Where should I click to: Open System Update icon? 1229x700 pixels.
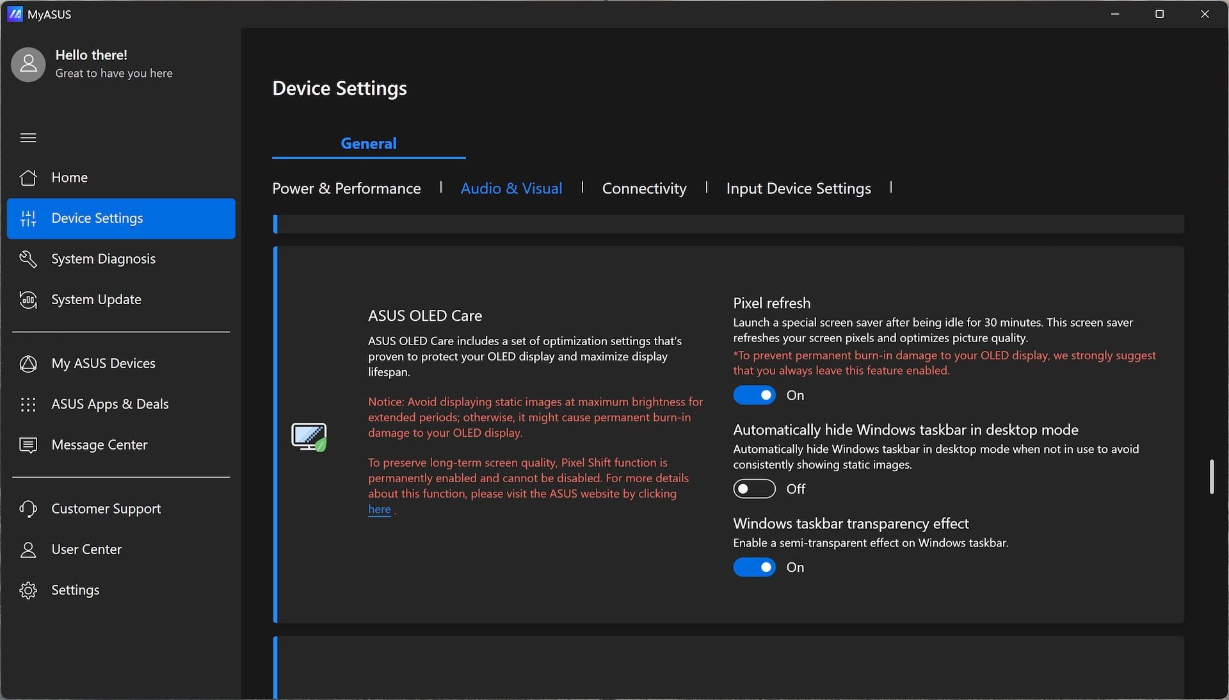coord(27,299)
